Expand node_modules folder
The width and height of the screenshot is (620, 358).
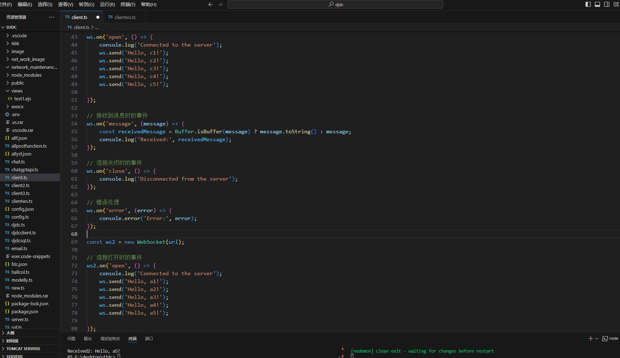[x=30, y=75]
